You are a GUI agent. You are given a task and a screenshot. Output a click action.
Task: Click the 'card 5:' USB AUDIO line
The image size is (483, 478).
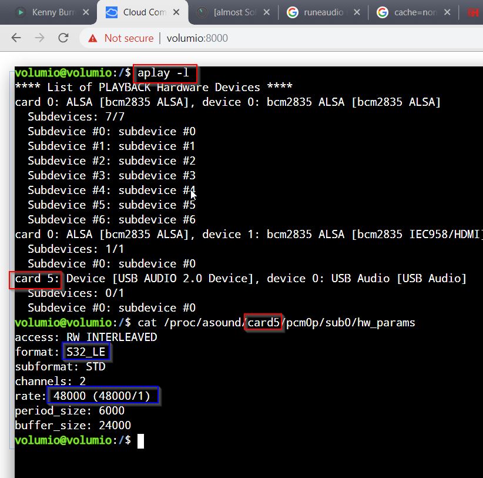[x=240, y=279]
